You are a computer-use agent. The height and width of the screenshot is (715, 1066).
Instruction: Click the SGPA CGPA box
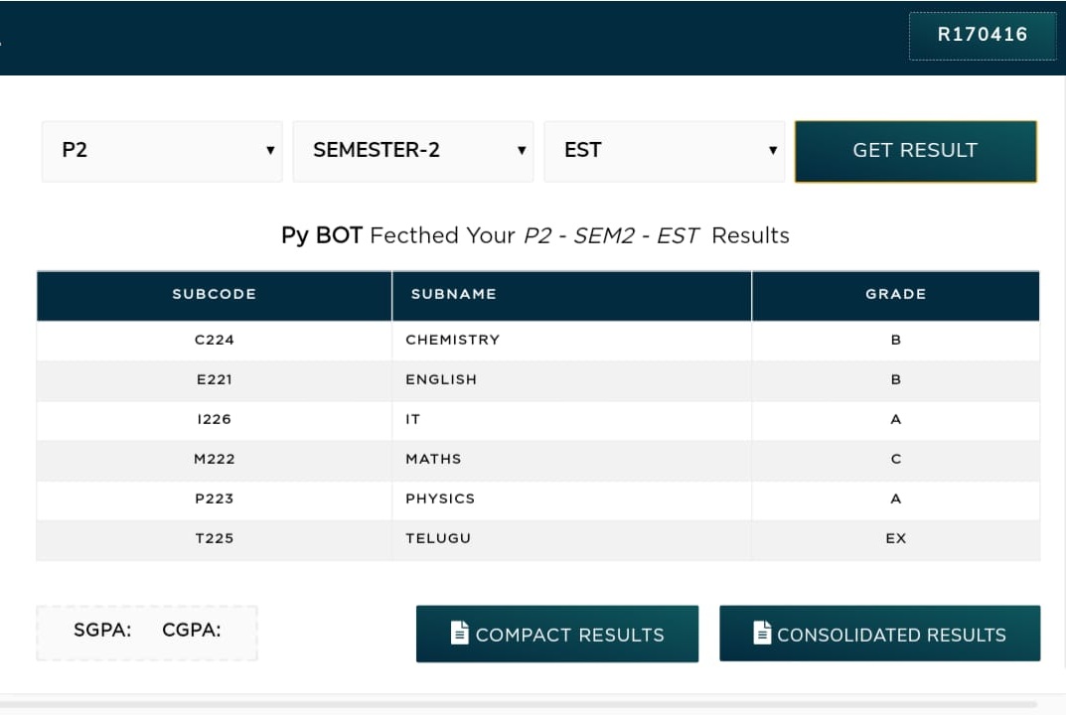[147, 633]
